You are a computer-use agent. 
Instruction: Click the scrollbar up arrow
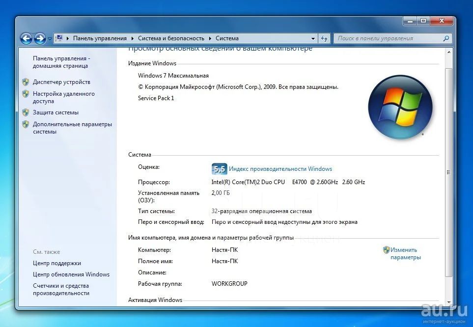(448, 52)
